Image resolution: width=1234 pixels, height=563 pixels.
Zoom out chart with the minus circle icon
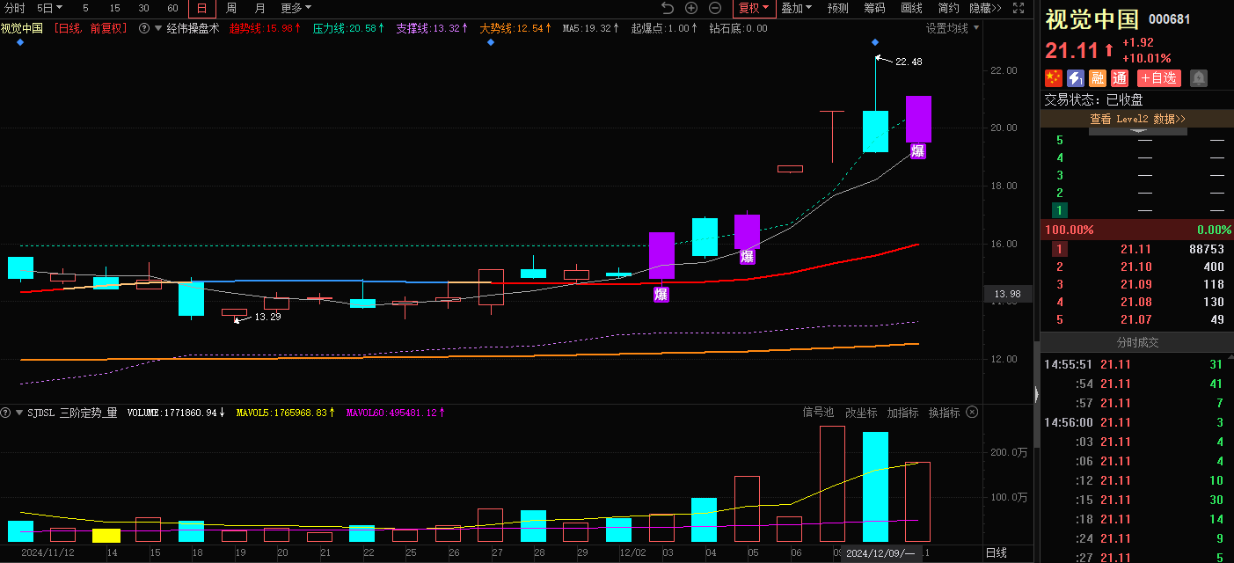point(715,8)
